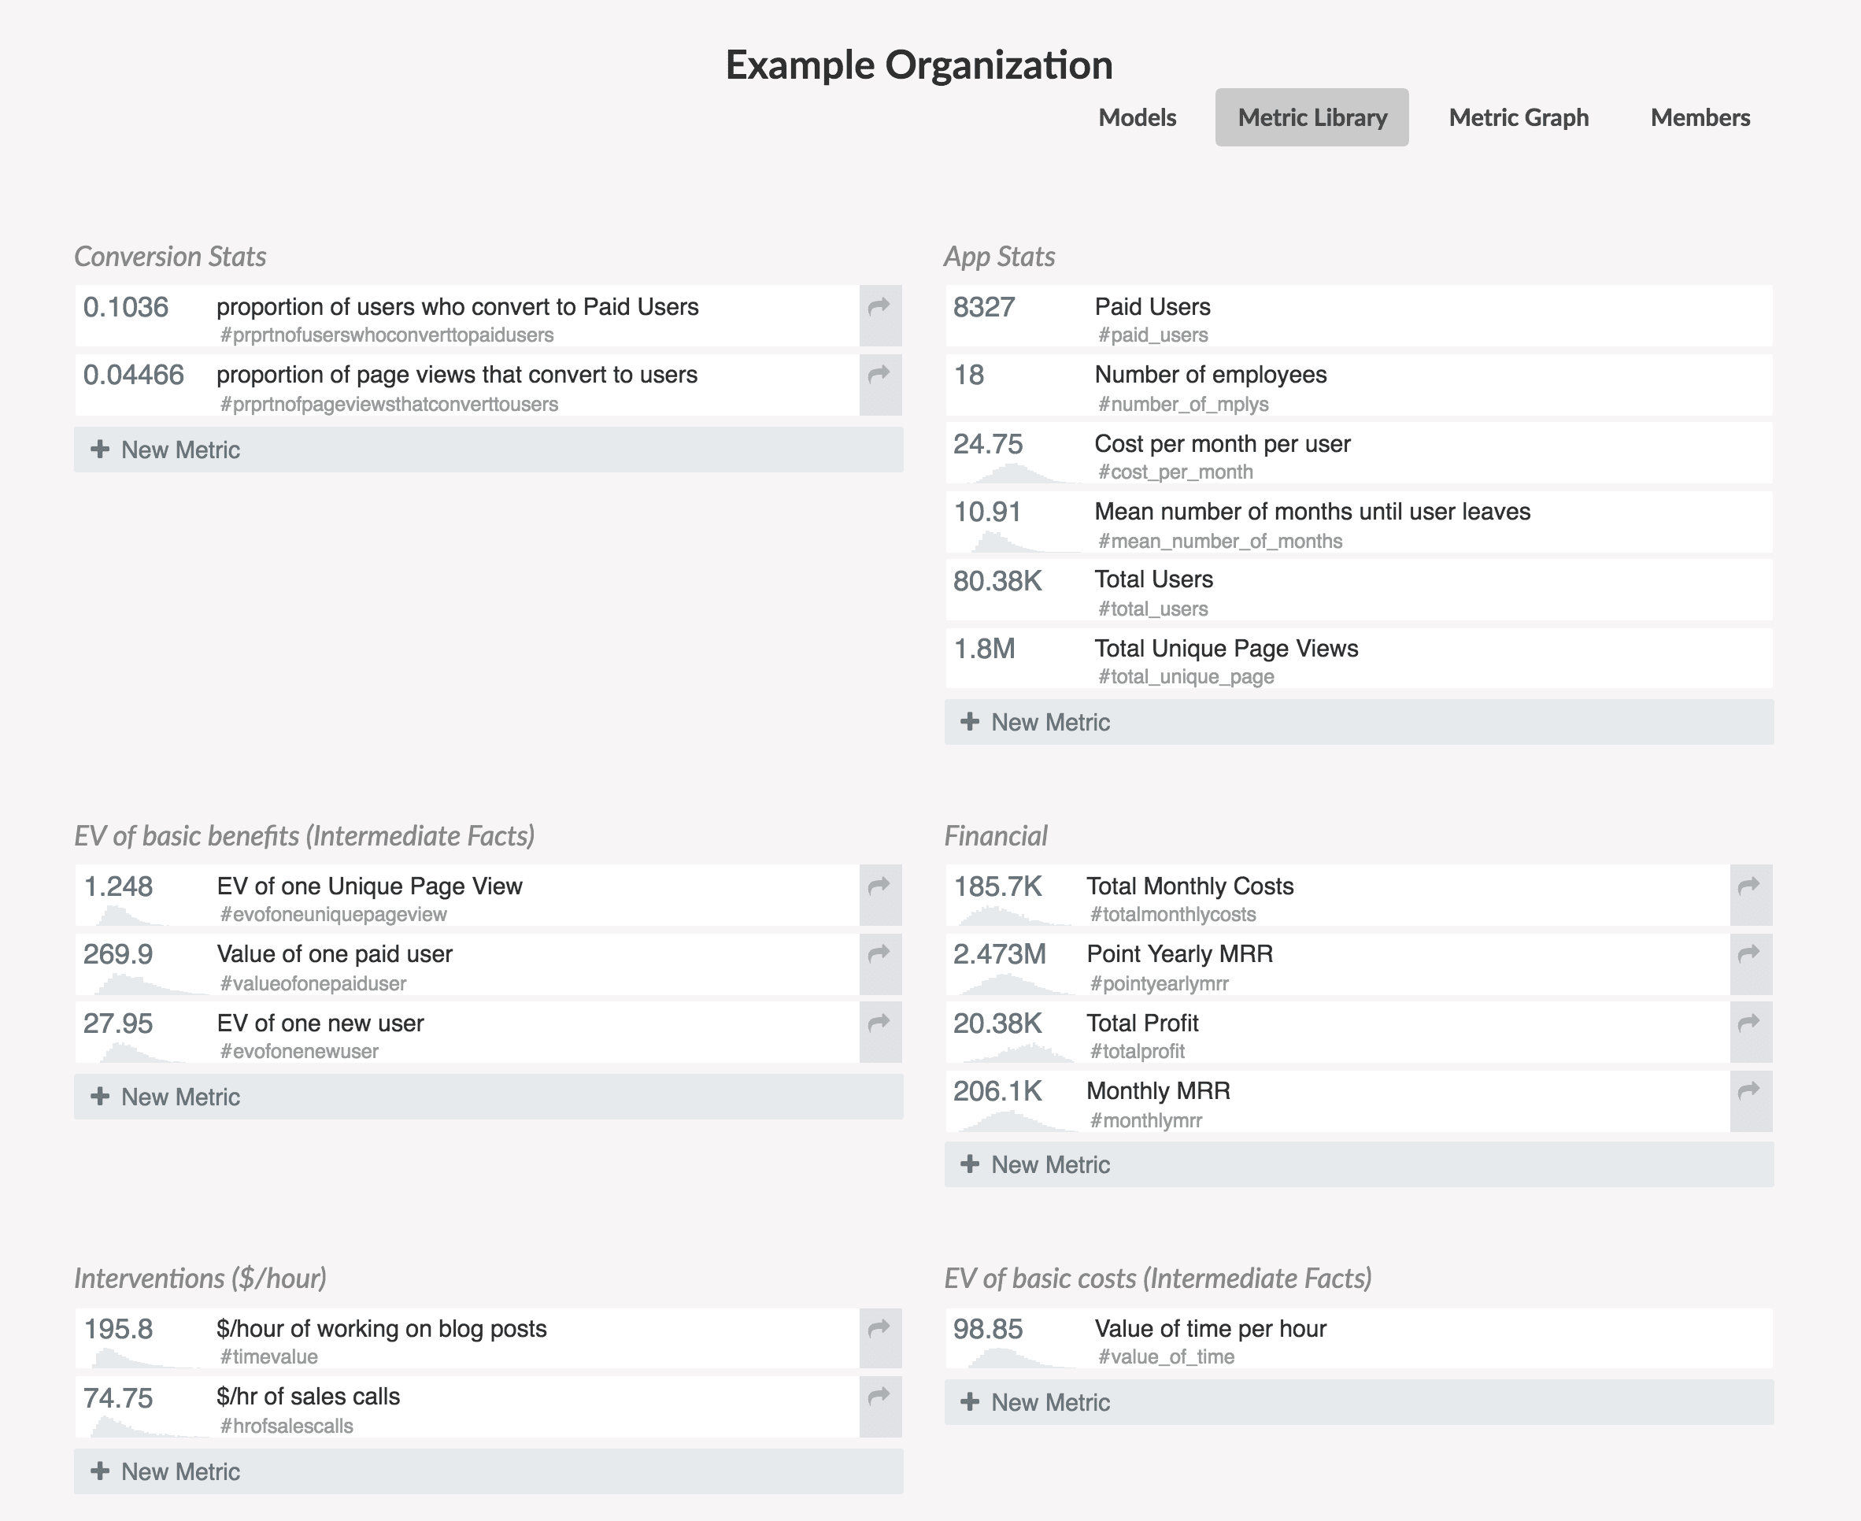Open $/hour of working on blog posts metric

467,1338
